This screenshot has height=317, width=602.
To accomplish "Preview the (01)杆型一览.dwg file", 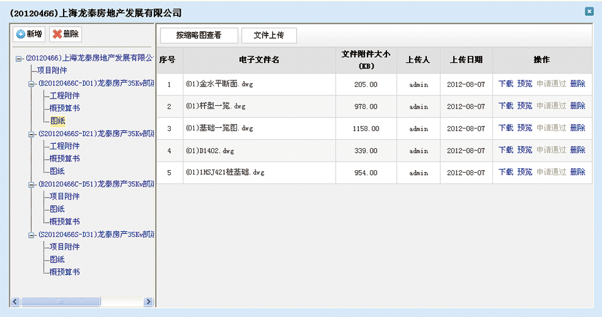I will 524,106.
